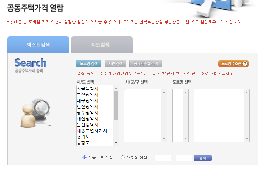Choose 공시기준일 검색 option

(x=145, y=64)
